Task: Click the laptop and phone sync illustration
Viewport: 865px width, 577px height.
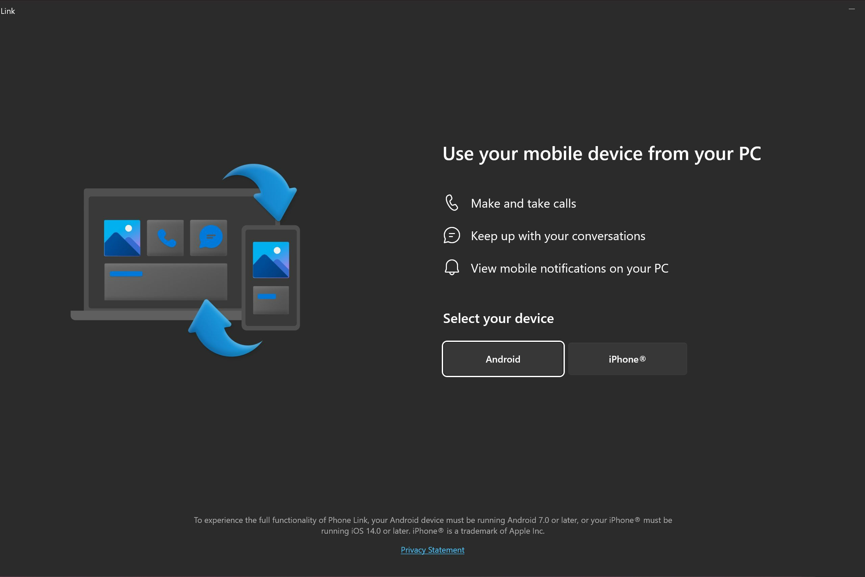Action: coord(185,260)
